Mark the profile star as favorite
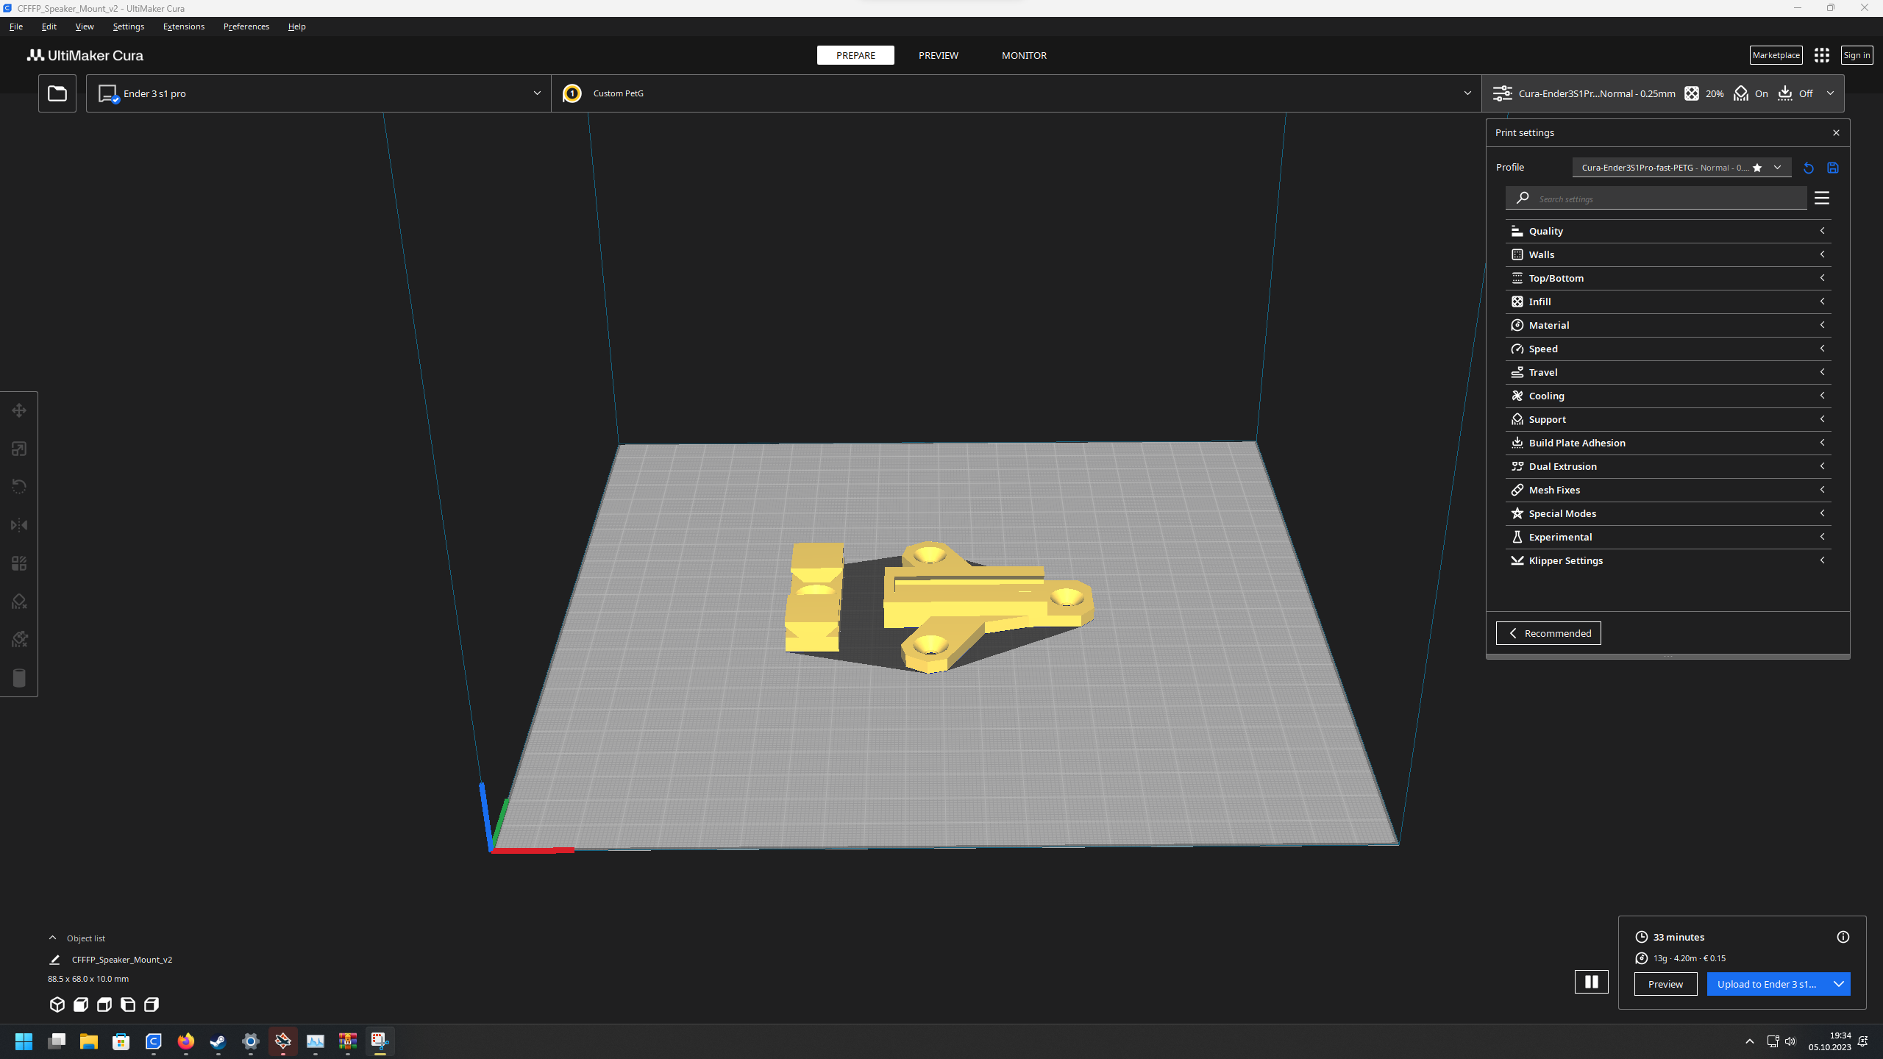Screen dimensions: 1883x1059 [x=1757, y=168]
